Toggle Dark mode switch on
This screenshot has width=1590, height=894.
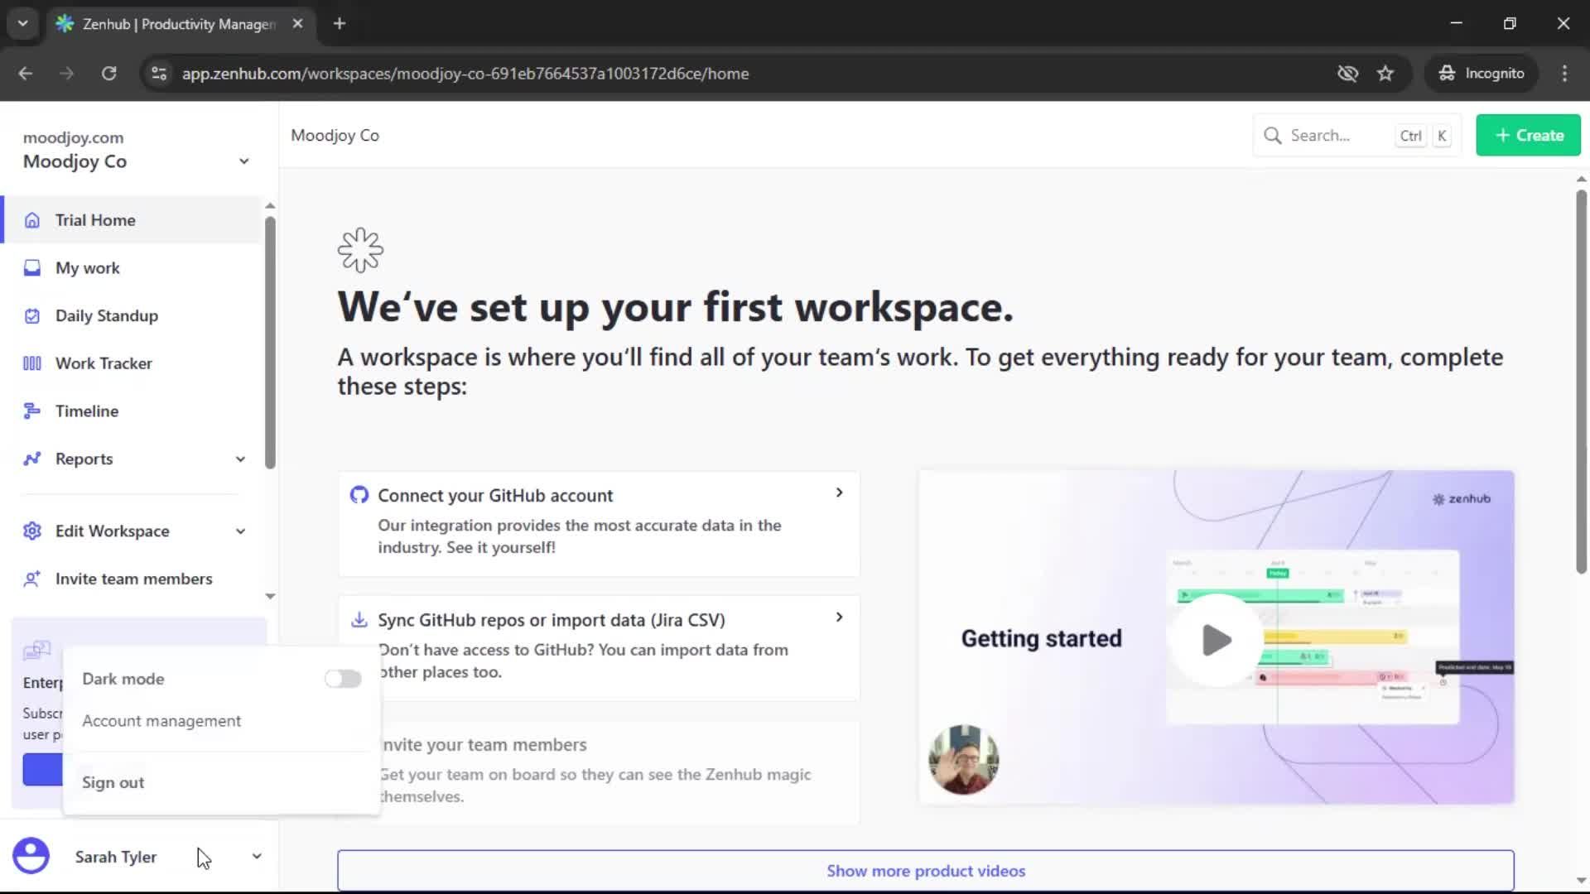pyautogui.click(x=343, y=679)
